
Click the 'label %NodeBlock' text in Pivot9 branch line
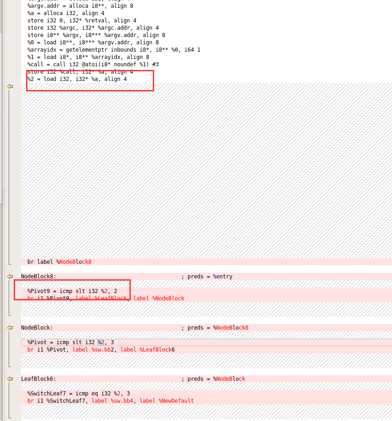pyautogui.click(x=159, y=298)
